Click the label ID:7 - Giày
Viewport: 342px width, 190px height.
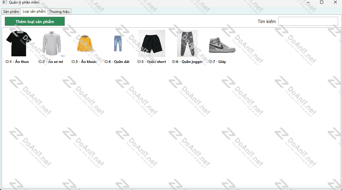point(217,62)
